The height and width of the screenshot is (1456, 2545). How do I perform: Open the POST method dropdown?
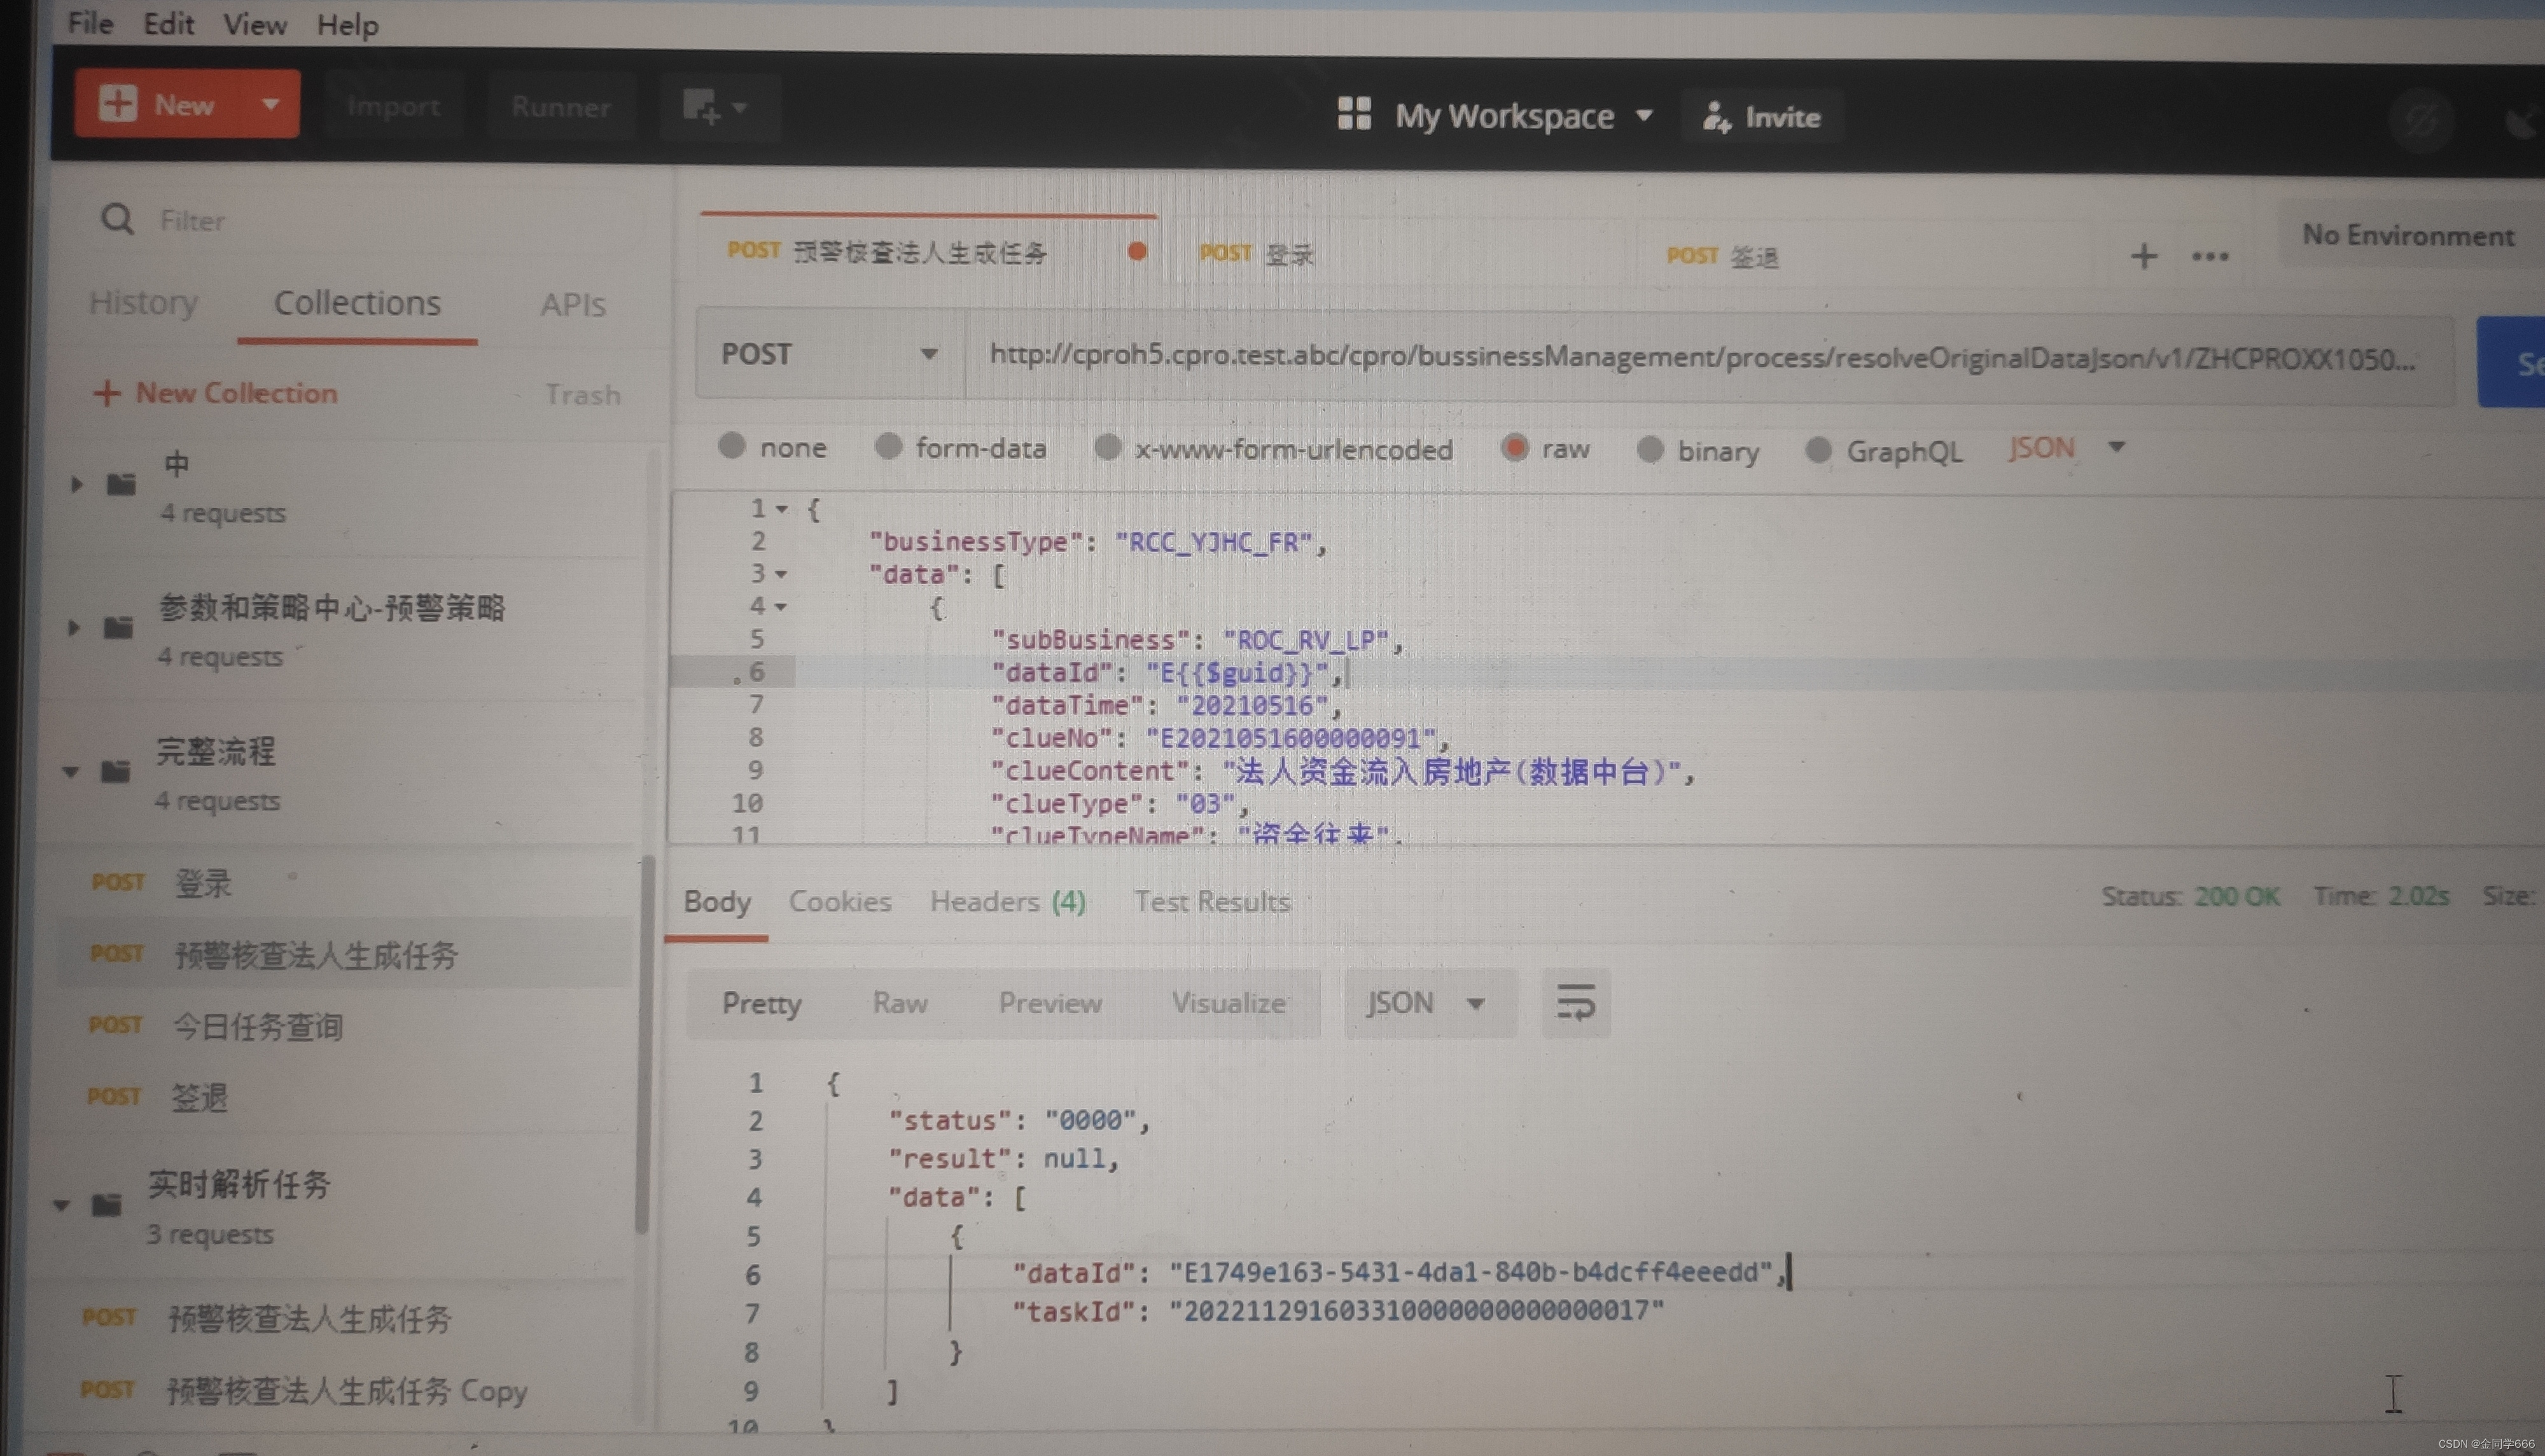tap(830, 354)
